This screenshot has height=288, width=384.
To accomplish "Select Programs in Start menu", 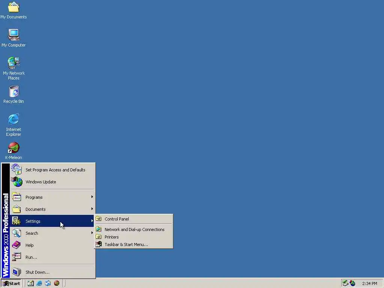I will 52,197.
